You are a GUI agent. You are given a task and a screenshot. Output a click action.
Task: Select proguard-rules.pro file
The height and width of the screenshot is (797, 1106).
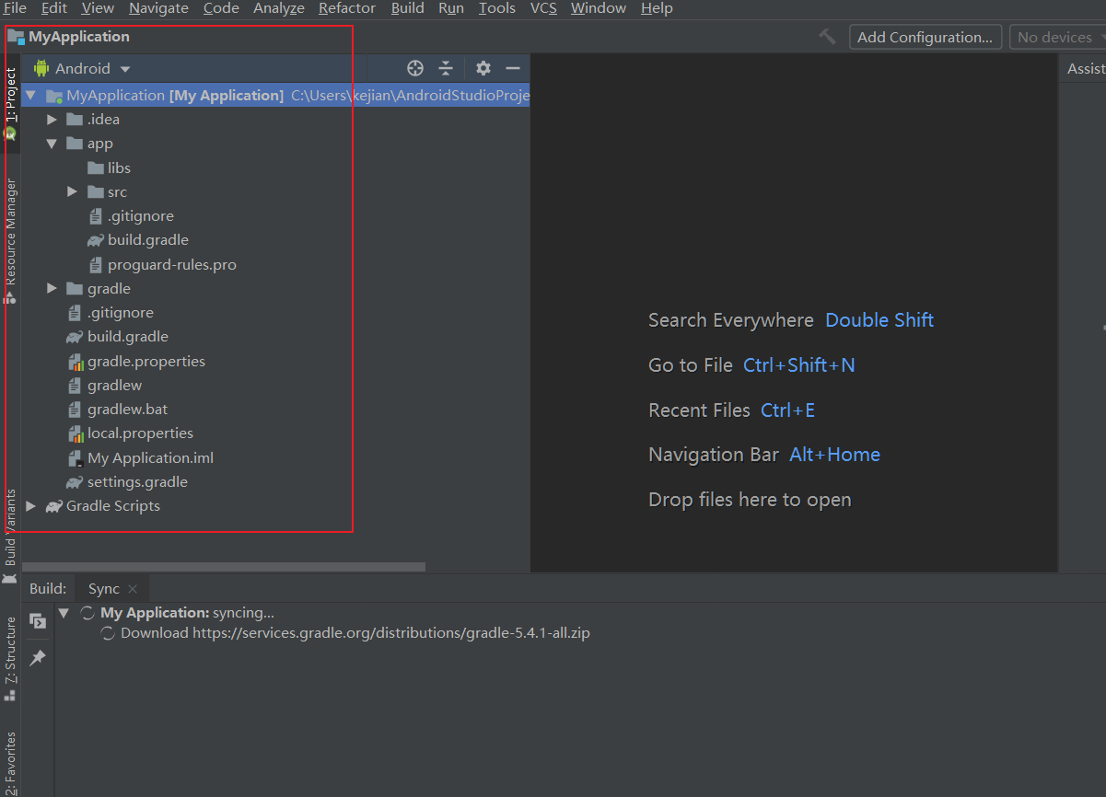point(171,265)
